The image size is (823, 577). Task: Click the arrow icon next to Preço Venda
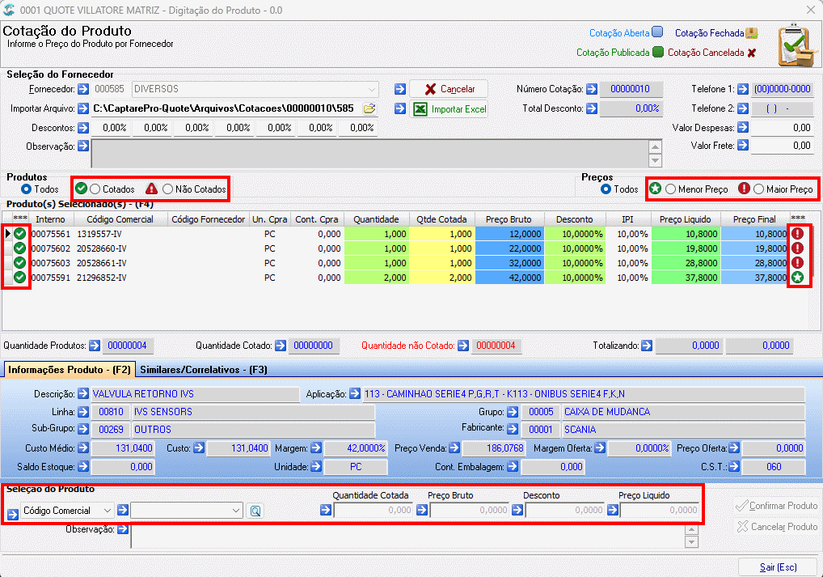(x=454, y=448)
